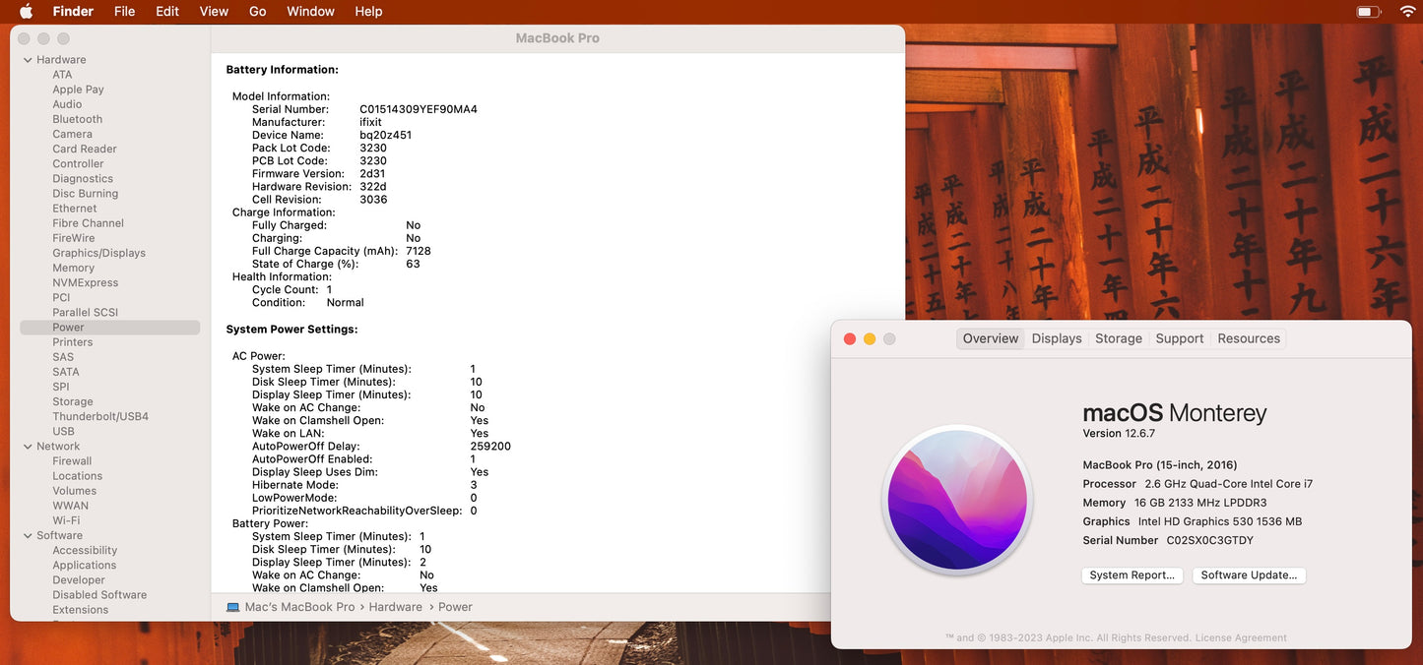Image resolution: width=1423 pixels, height=665 pixels.
Task: Click the macOS Monterey logo image
Action: tap(957, 501)
